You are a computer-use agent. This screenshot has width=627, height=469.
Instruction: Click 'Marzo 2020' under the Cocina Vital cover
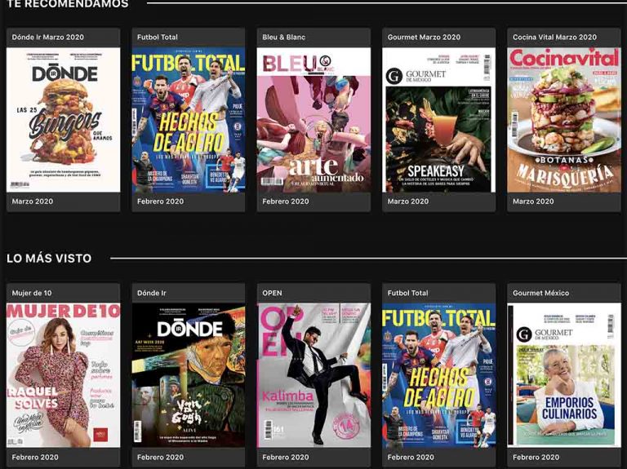point(533,201)
